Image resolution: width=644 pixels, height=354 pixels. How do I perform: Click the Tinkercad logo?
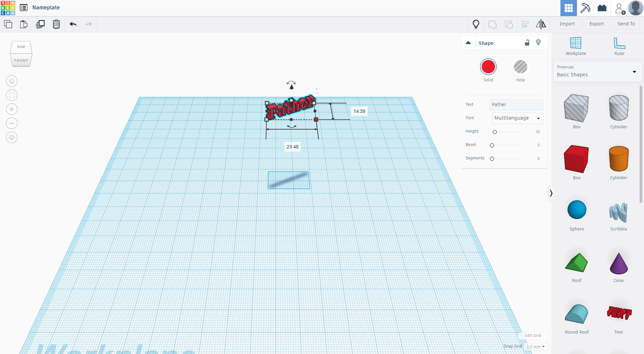coord(8,8)
